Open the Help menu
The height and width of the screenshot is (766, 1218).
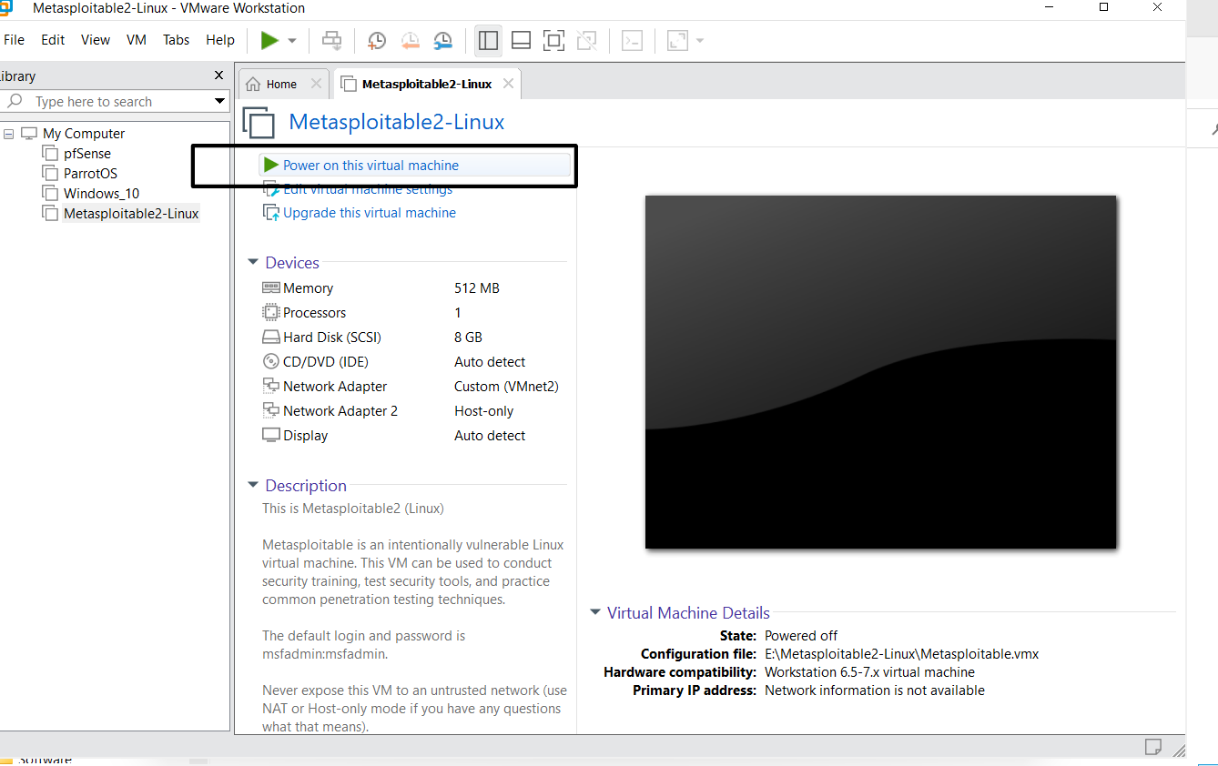click(x=220, y=40)
